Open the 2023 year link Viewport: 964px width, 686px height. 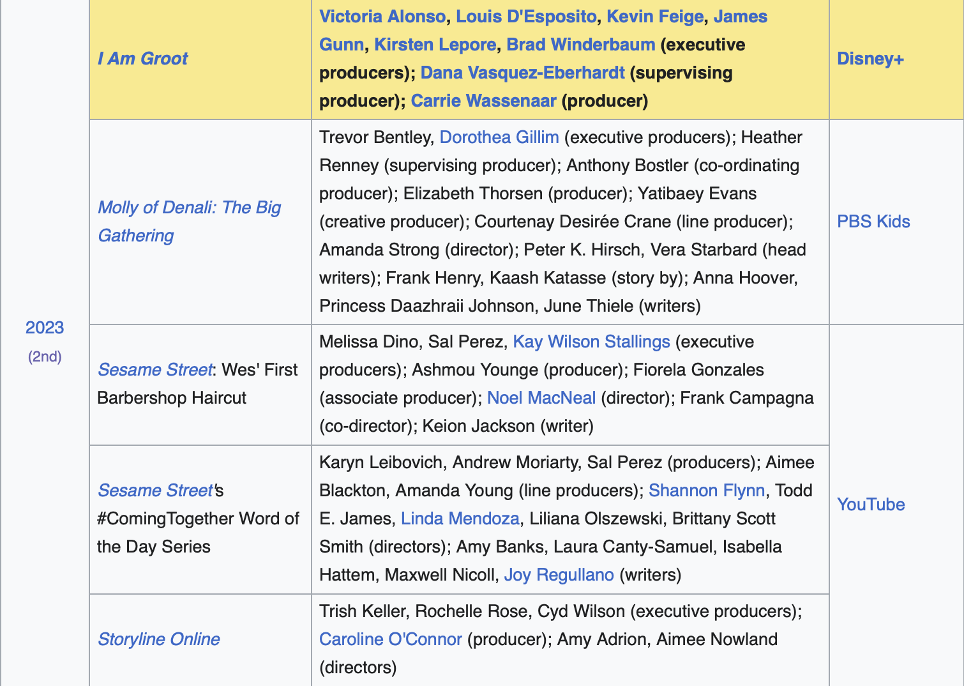coord(45,328)
